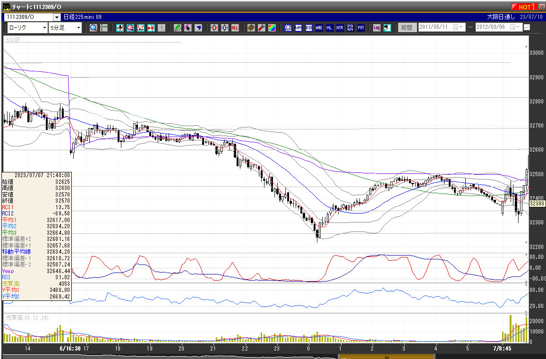Click the chart layout arrow icon
The width and height of the screenshot is (546, 359).
[387, 28]
